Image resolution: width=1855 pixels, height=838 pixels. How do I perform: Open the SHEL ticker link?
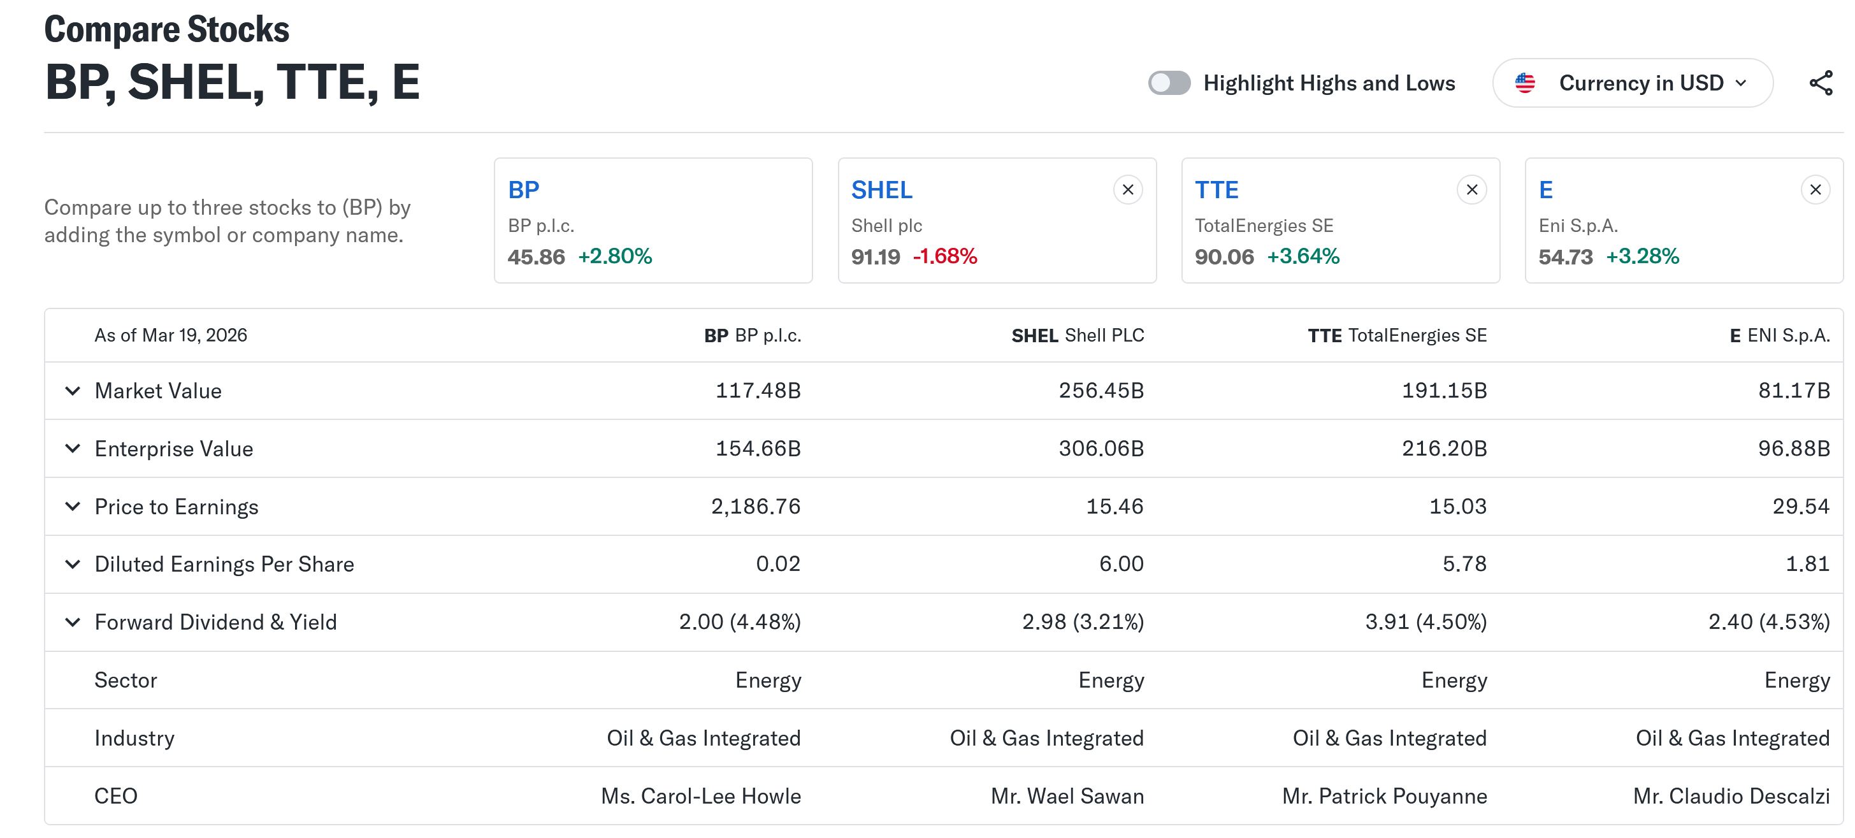[x=881, y=190]
